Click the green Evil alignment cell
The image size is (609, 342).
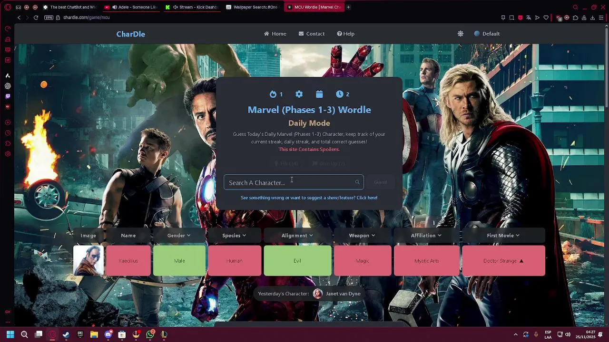pyautogui.click(x=297, y=261)
